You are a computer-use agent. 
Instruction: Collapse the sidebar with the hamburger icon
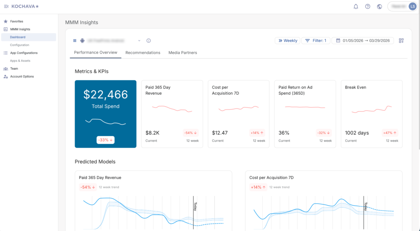(6, 6)
